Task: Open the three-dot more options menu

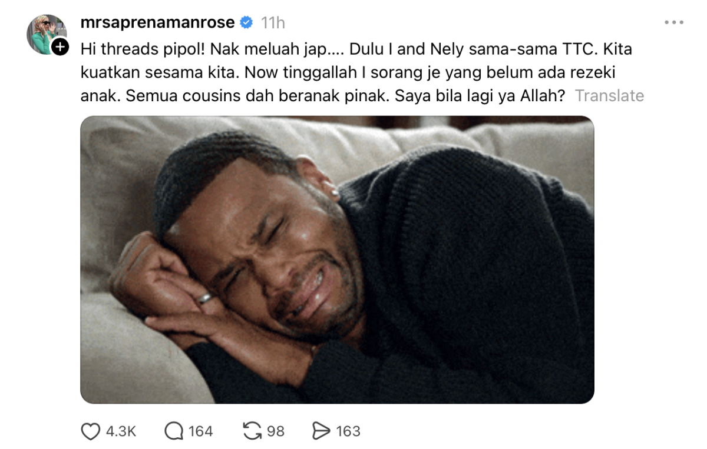Action: (x=673, y=22)
